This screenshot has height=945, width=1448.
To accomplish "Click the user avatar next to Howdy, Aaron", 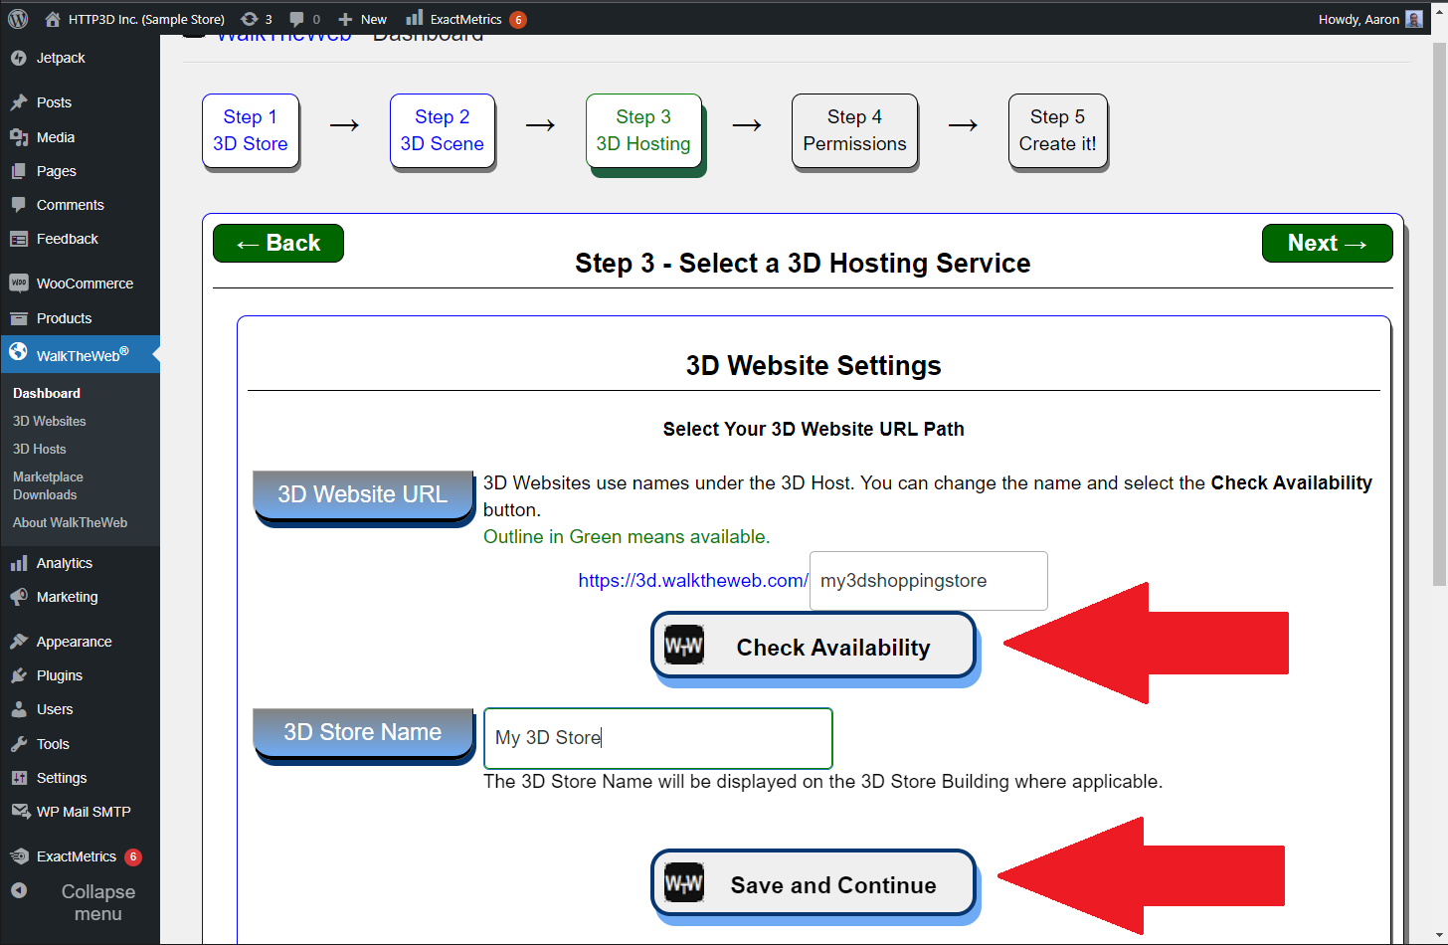I will (1413, 19).
